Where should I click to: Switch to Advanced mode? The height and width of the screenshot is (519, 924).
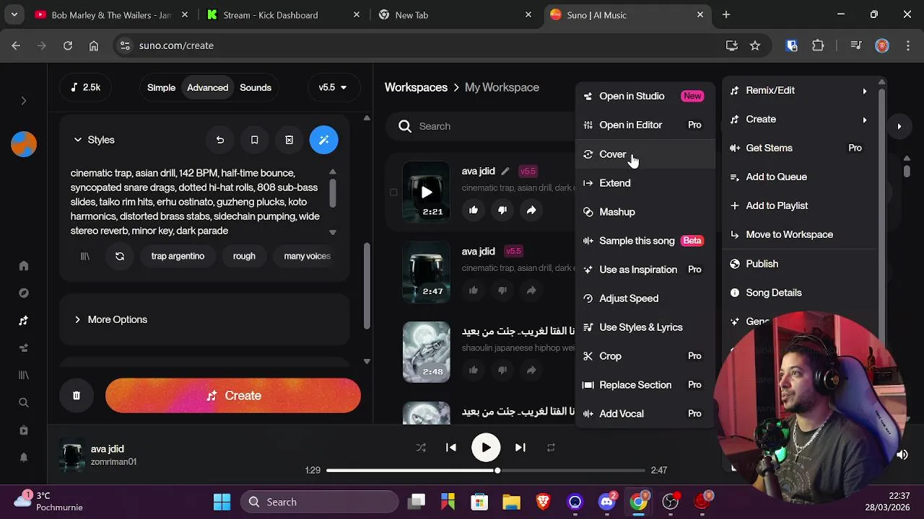click(207, 88)
